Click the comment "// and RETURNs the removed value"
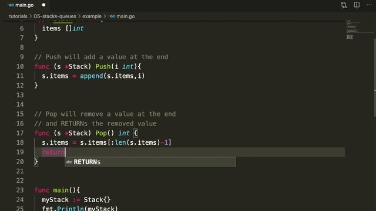376x211 pixels. point(95,124)
